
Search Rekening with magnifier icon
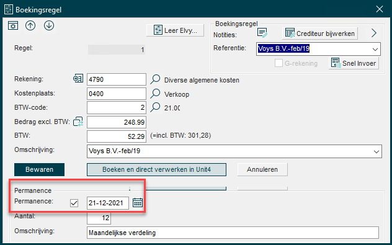pos(155,79)
